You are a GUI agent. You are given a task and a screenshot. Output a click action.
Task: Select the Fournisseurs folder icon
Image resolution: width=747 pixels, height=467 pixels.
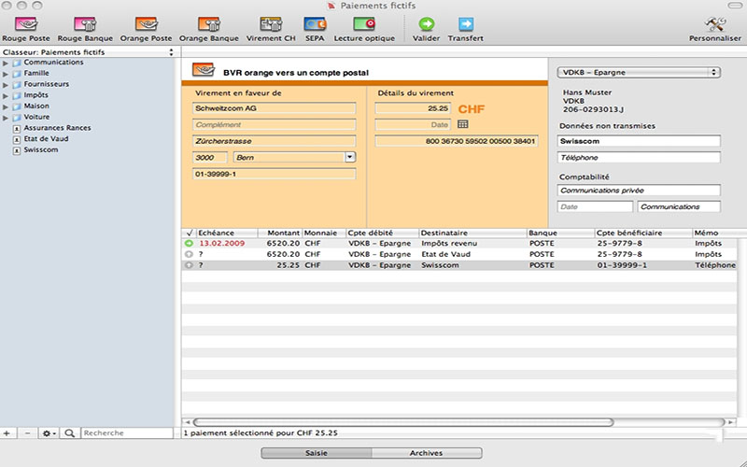point(17,84)
